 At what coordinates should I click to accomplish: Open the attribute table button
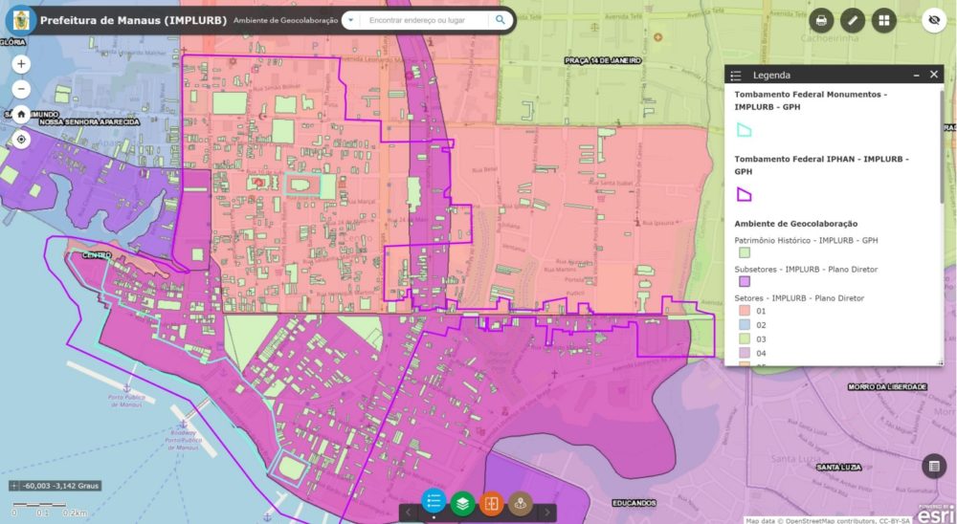click(934, 466)
